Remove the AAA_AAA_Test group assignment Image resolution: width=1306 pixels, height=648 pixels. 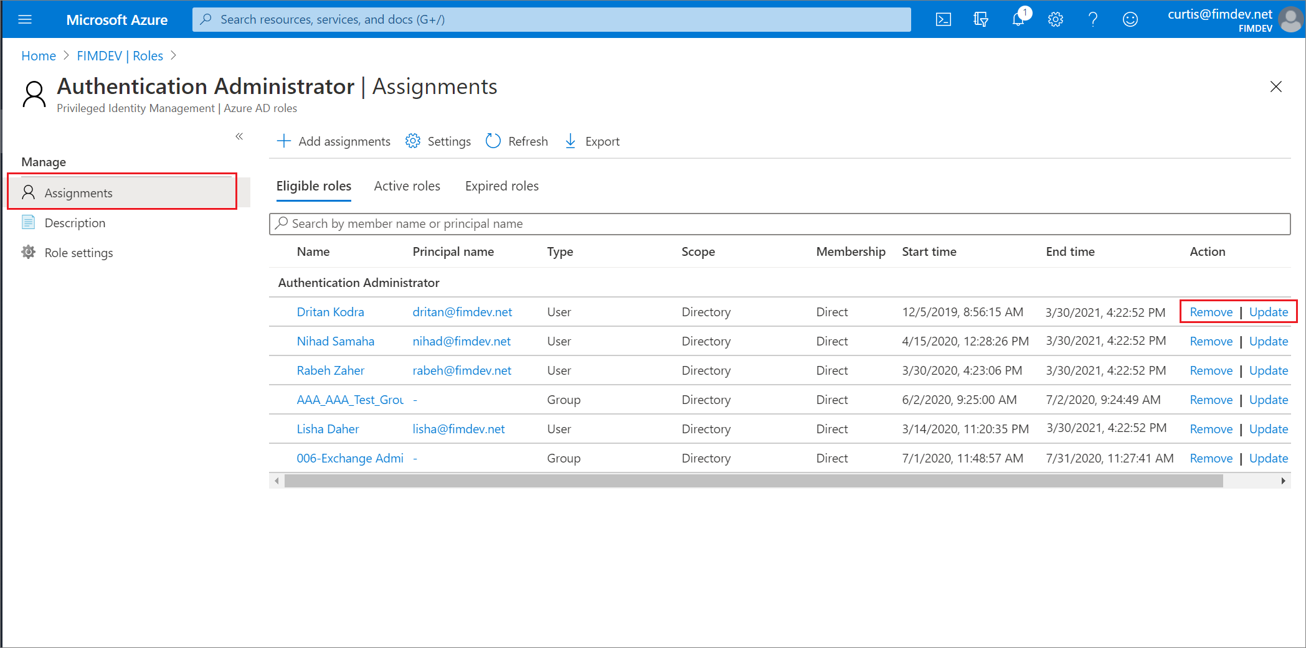coord(1211,400)
